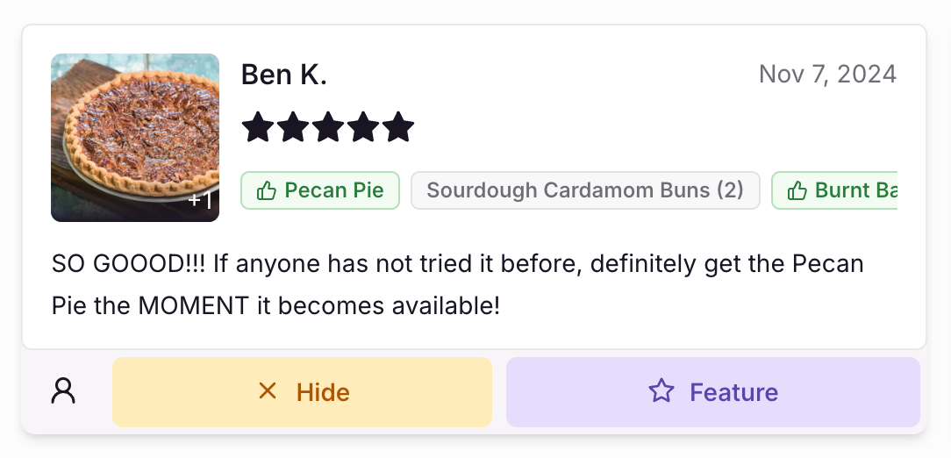Click the X icon on the Hide button
951x458 pixels.
(x=268, y=391)
